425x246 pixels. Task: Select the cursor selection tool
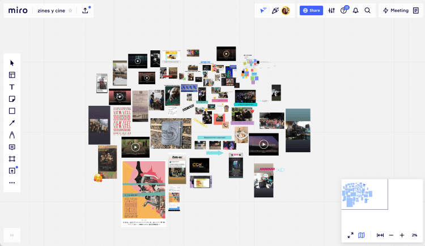point(12,63)
